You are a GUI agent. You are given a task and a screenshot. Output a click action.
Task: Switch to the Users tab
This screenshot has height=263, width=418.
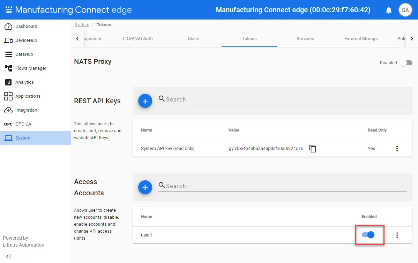coord(194,39)
